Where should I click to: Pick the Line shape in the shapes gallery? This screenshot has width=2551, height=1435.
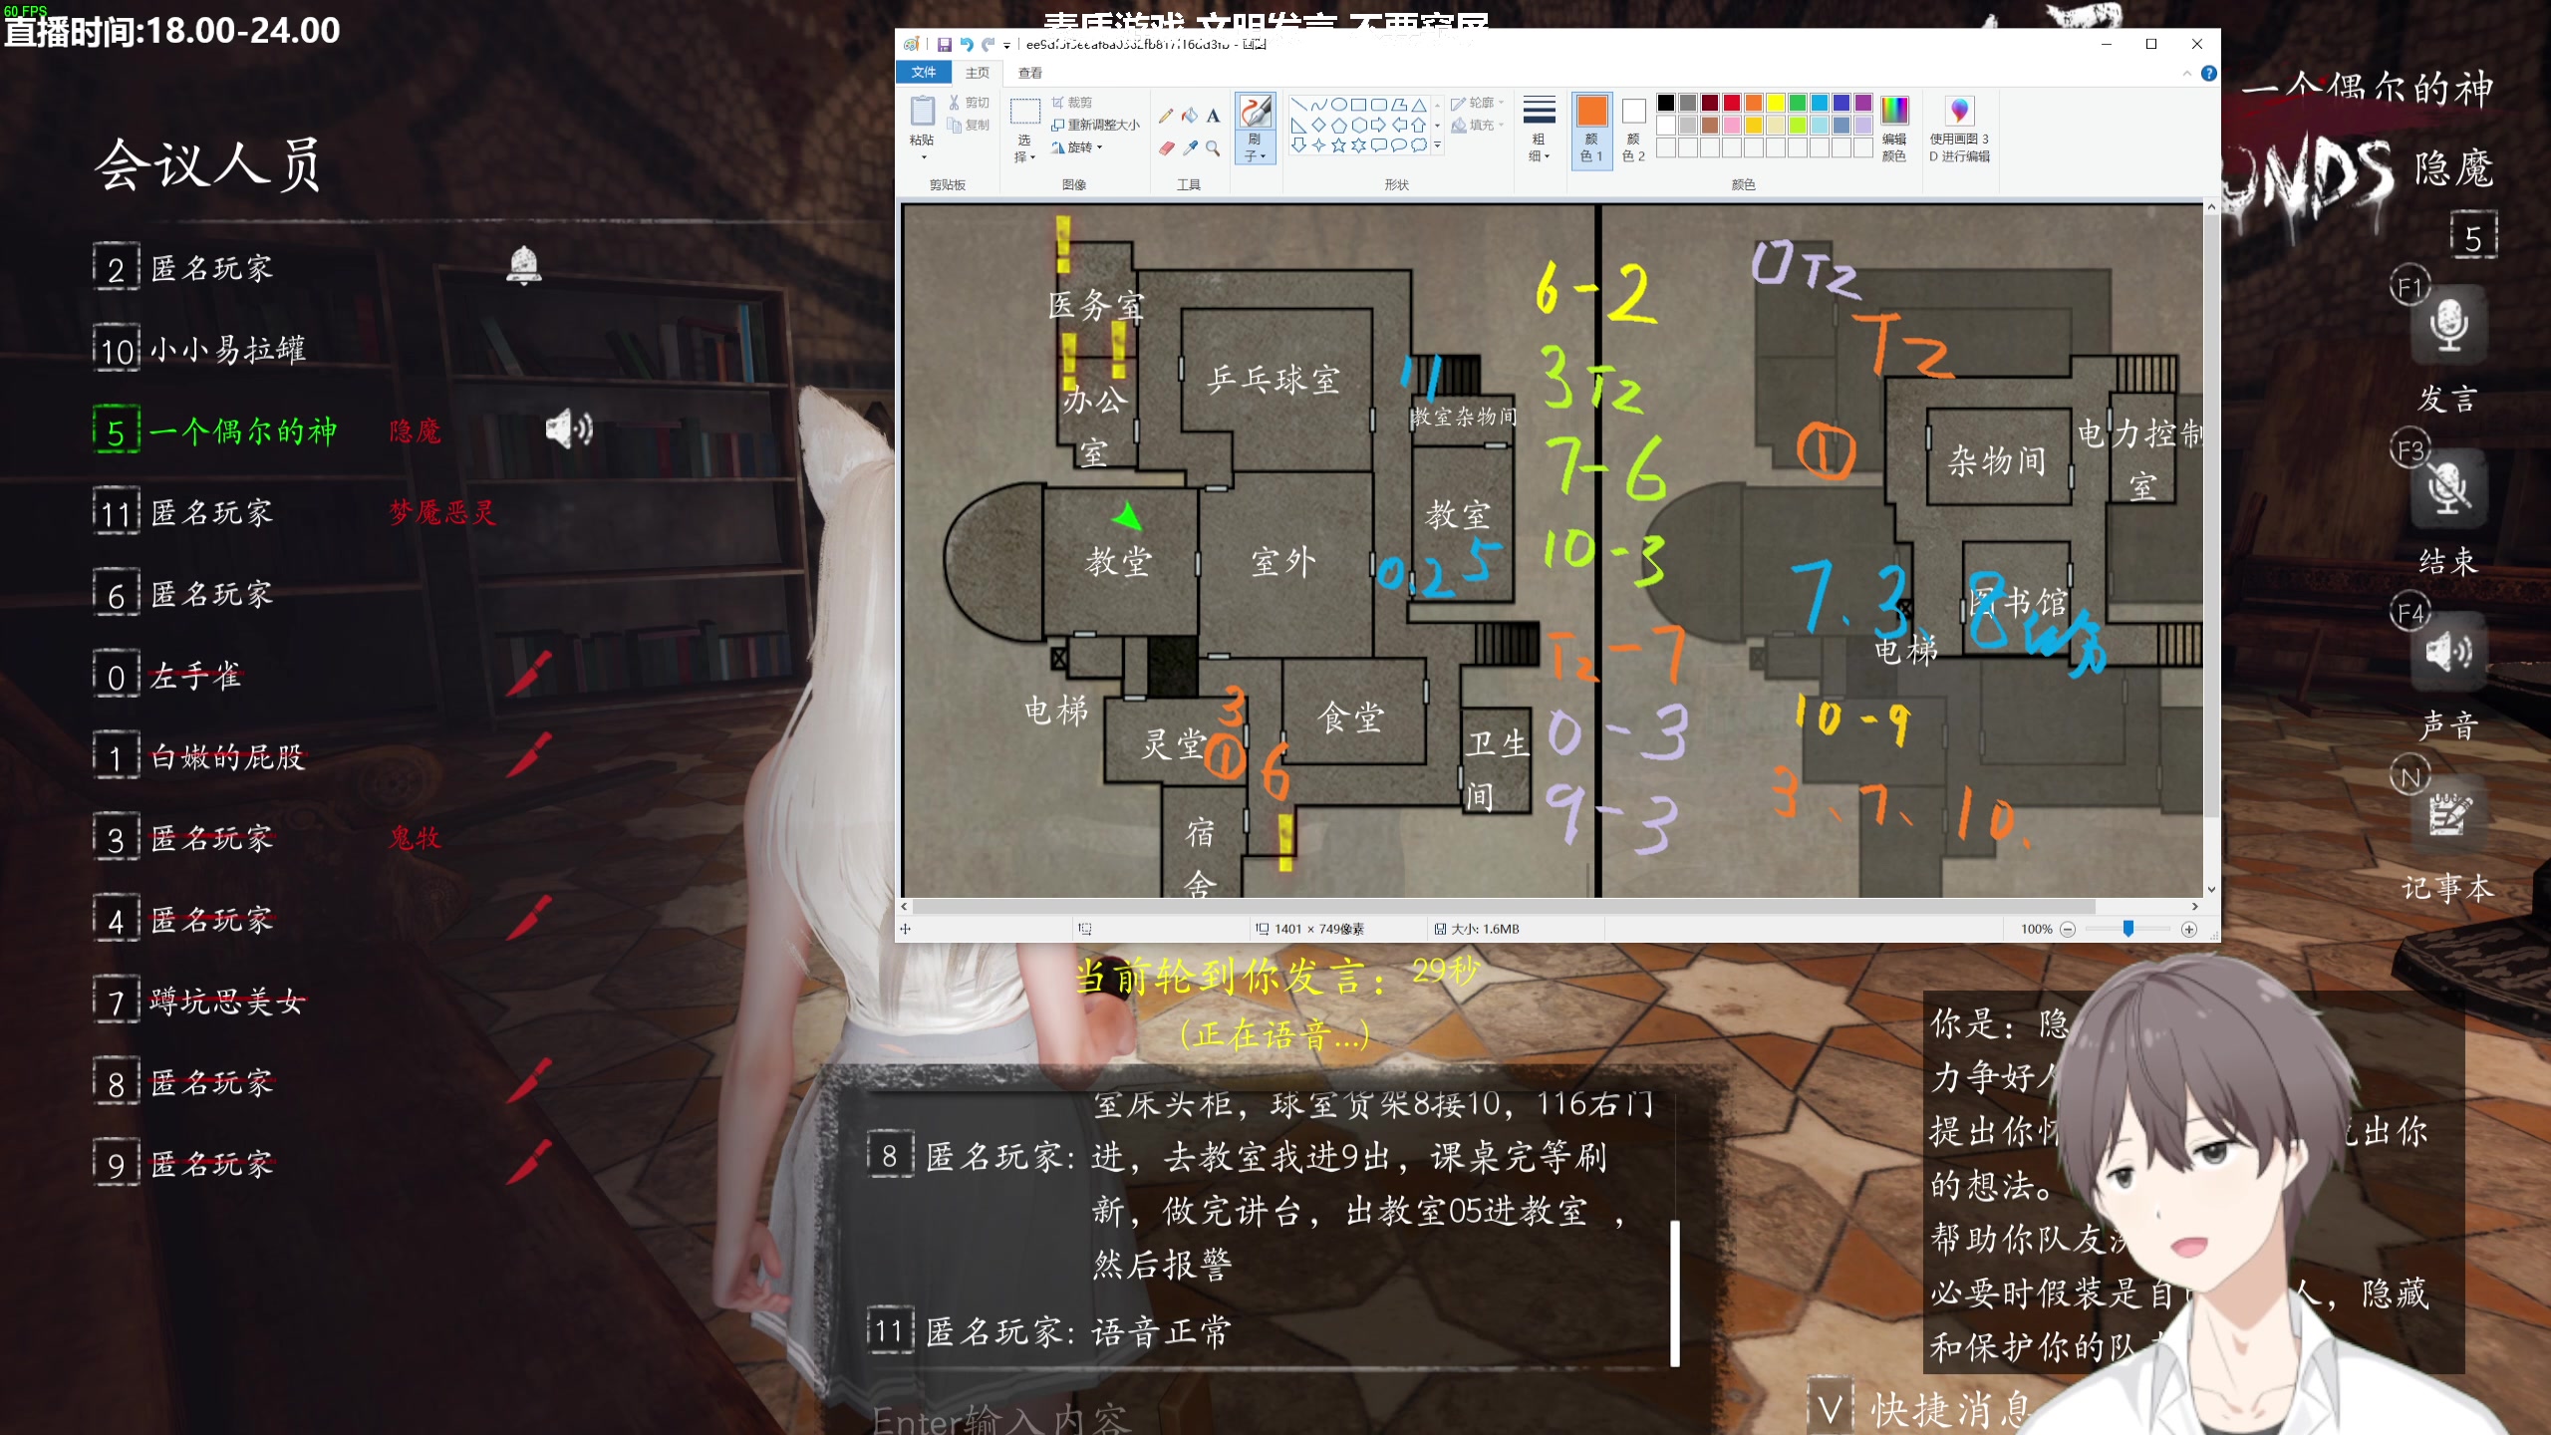(x=1298, y=105)
